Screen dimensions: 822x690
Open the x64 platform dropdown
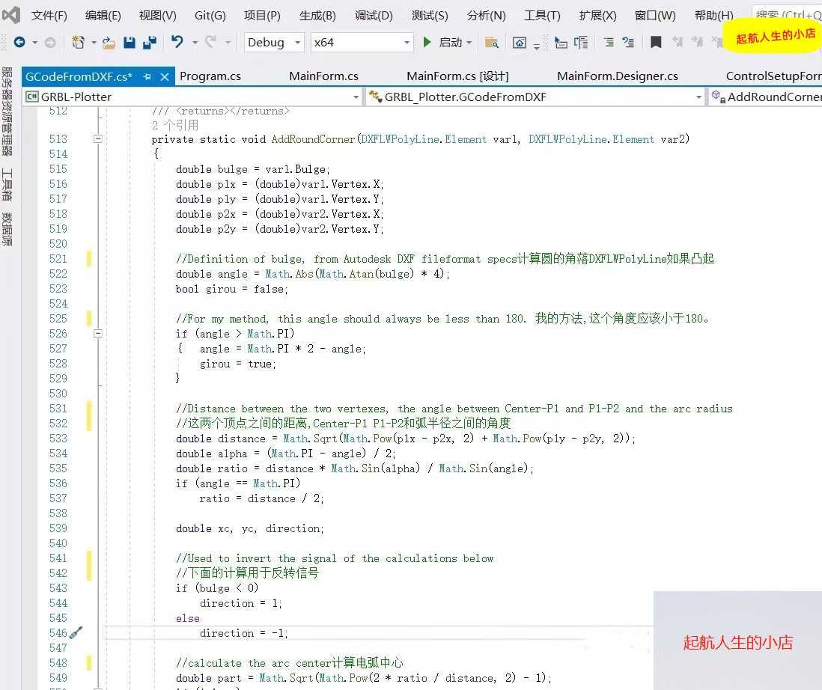362,43
